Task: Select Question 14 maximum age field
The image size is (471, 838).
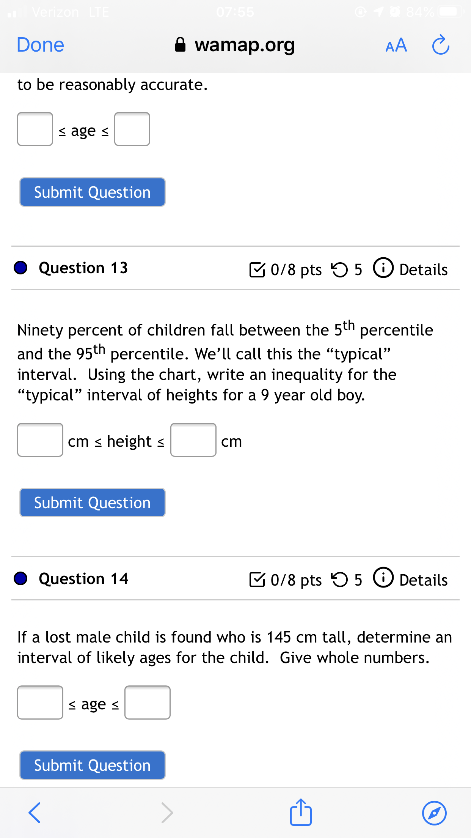Action: point(148,703)
